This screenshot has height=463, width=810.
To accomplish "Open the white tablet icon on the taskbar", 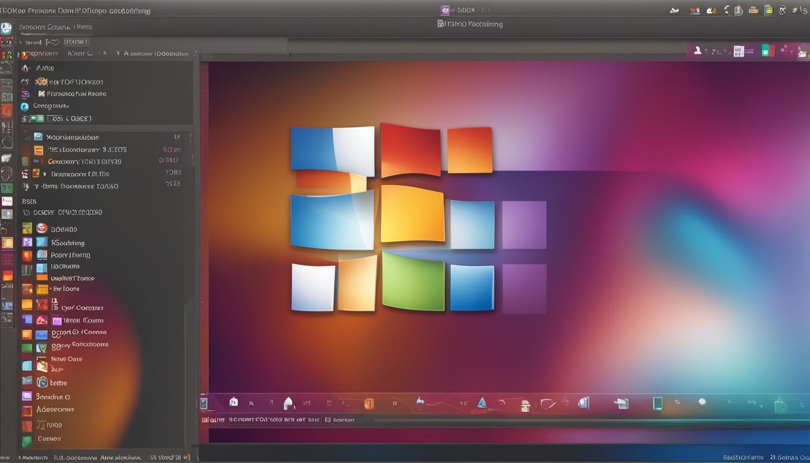I will click(x=658, y=403).
